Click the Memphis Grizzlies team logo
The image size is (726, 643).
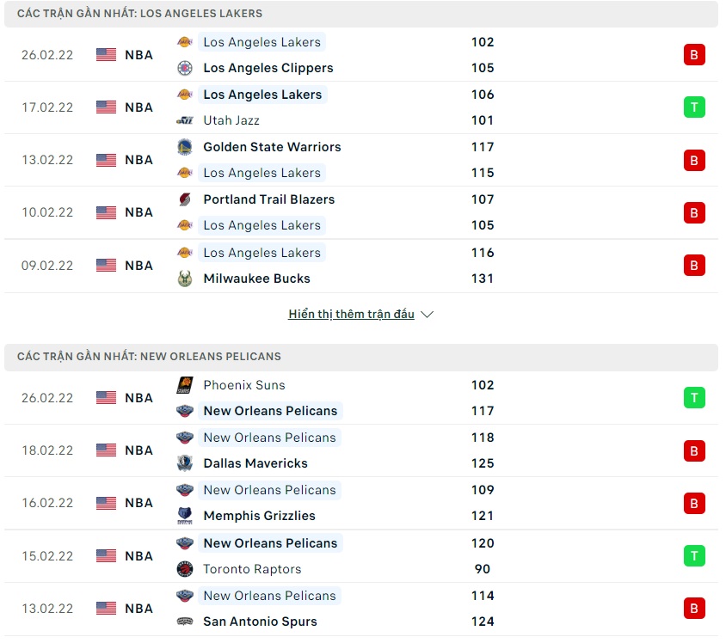(x=184, y=516)
